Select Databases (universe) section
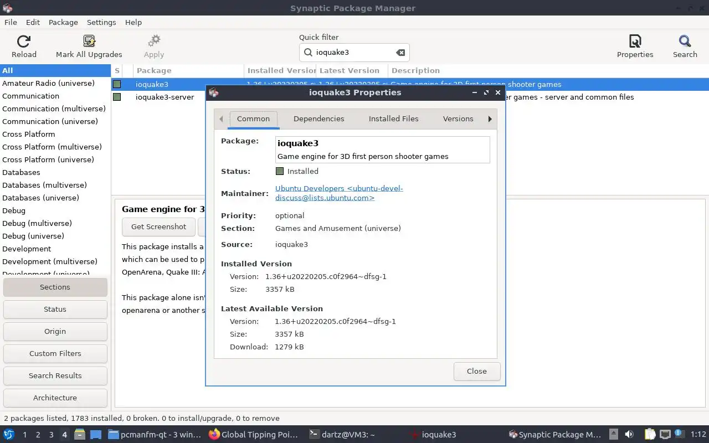 pyautogui.click(x=55, y=198)
